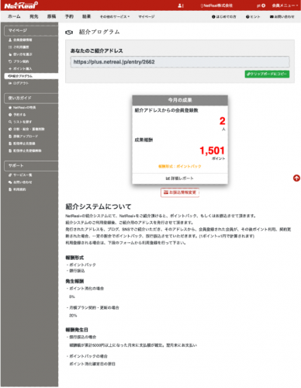The width and height of the screenshot is (301, 388).
Task: Open the 詳細レポート link in the results card
Action: coord(180,178)
